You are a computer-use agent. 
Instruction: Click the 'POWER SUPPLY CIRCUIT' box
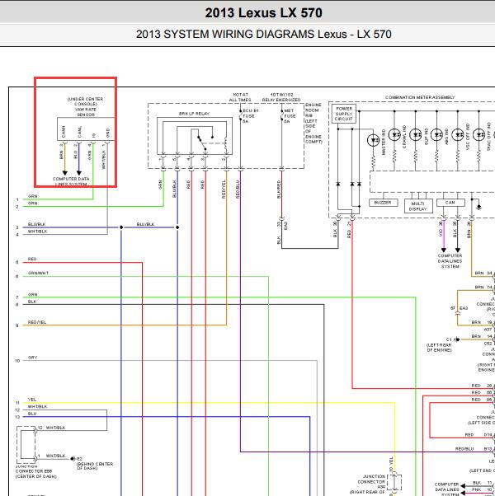[x=344, y=114]
